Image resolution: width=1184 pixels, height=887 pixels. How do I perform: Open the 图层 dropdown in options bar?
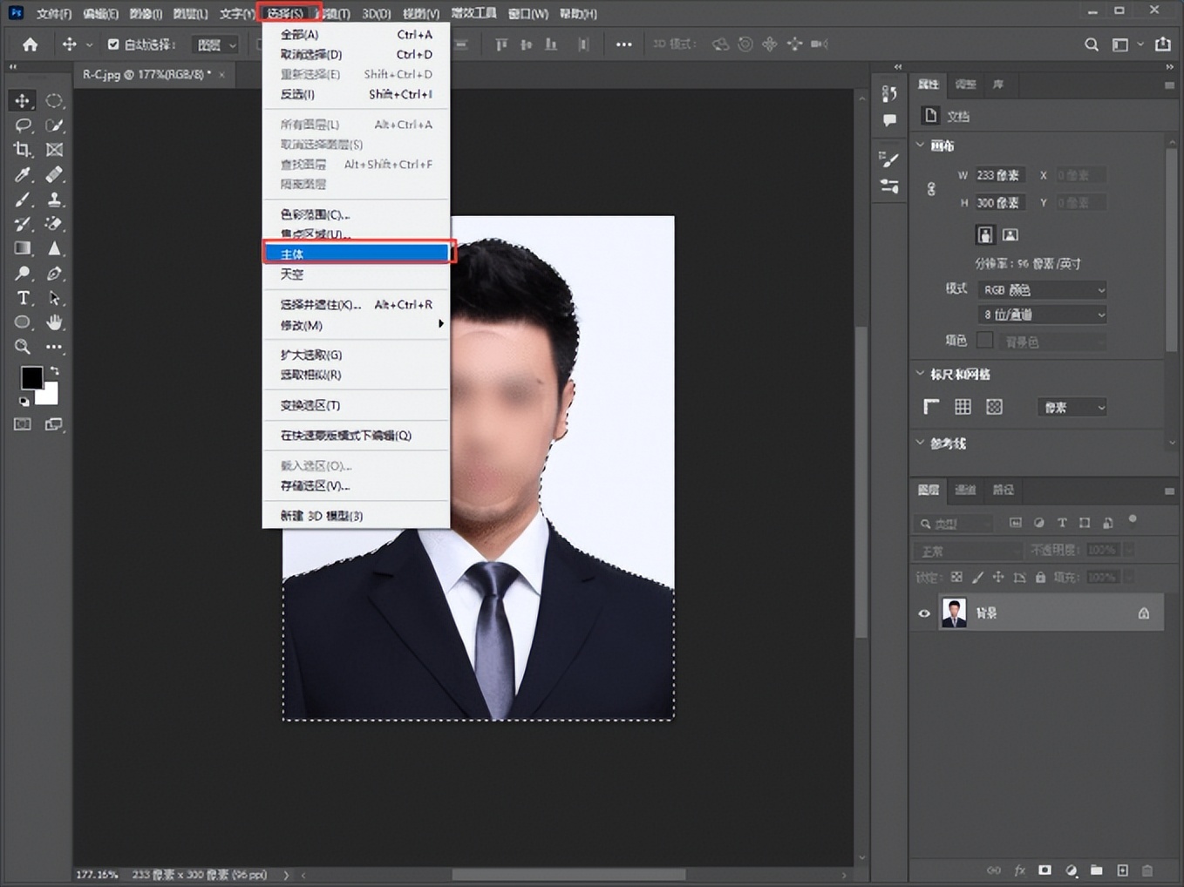pos(214,44)
